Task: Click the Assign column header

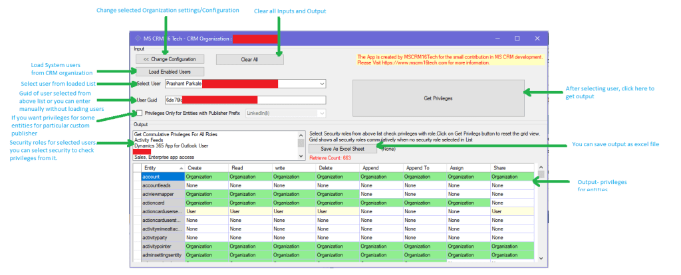Action: [x=469, y=168]
